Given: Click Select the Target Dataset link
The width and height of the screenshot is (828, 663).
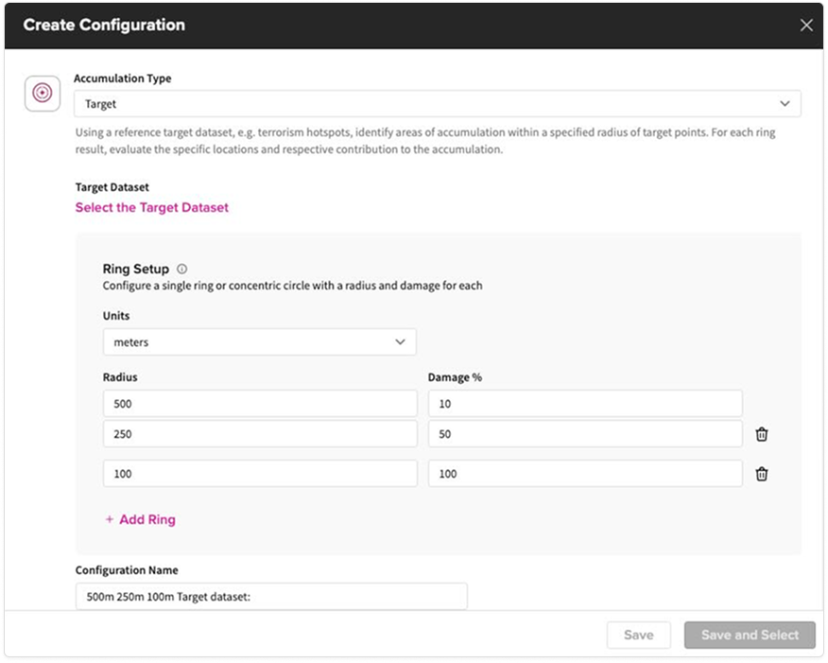Looking at the screenshot, I should (152, 207).
